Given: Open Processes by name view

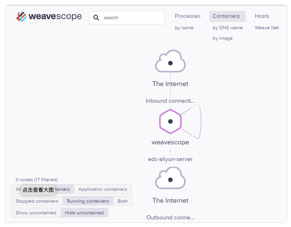Looking at the screenshot, I should 184,28.
